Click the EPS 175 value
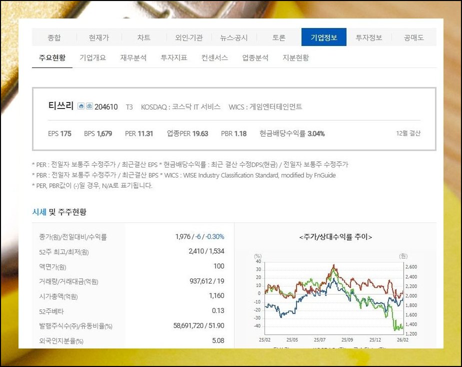Viewport: 462px width, 367px height. [x=59, y=133]
